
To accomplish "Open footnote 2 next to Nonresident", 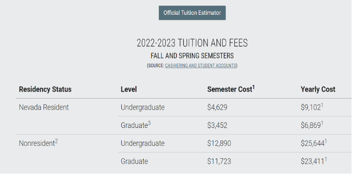I will [57, 141].
